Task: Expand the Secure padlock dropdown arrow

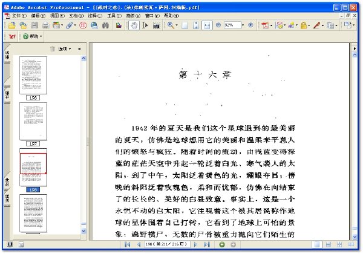Action: click(x=309, y=25)
